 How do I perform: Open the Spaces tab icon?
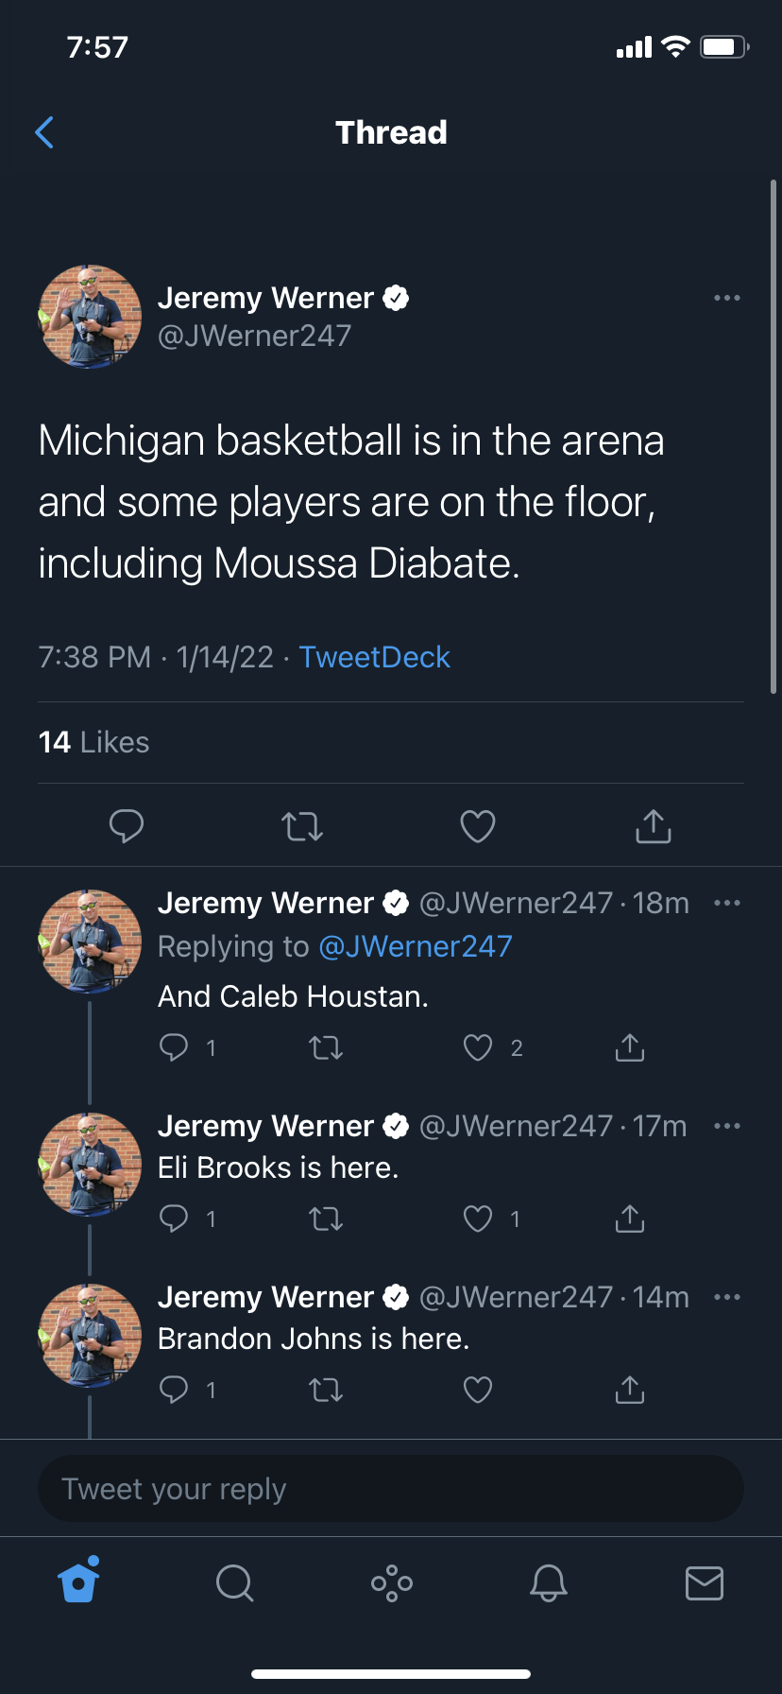coord(392,1582)
